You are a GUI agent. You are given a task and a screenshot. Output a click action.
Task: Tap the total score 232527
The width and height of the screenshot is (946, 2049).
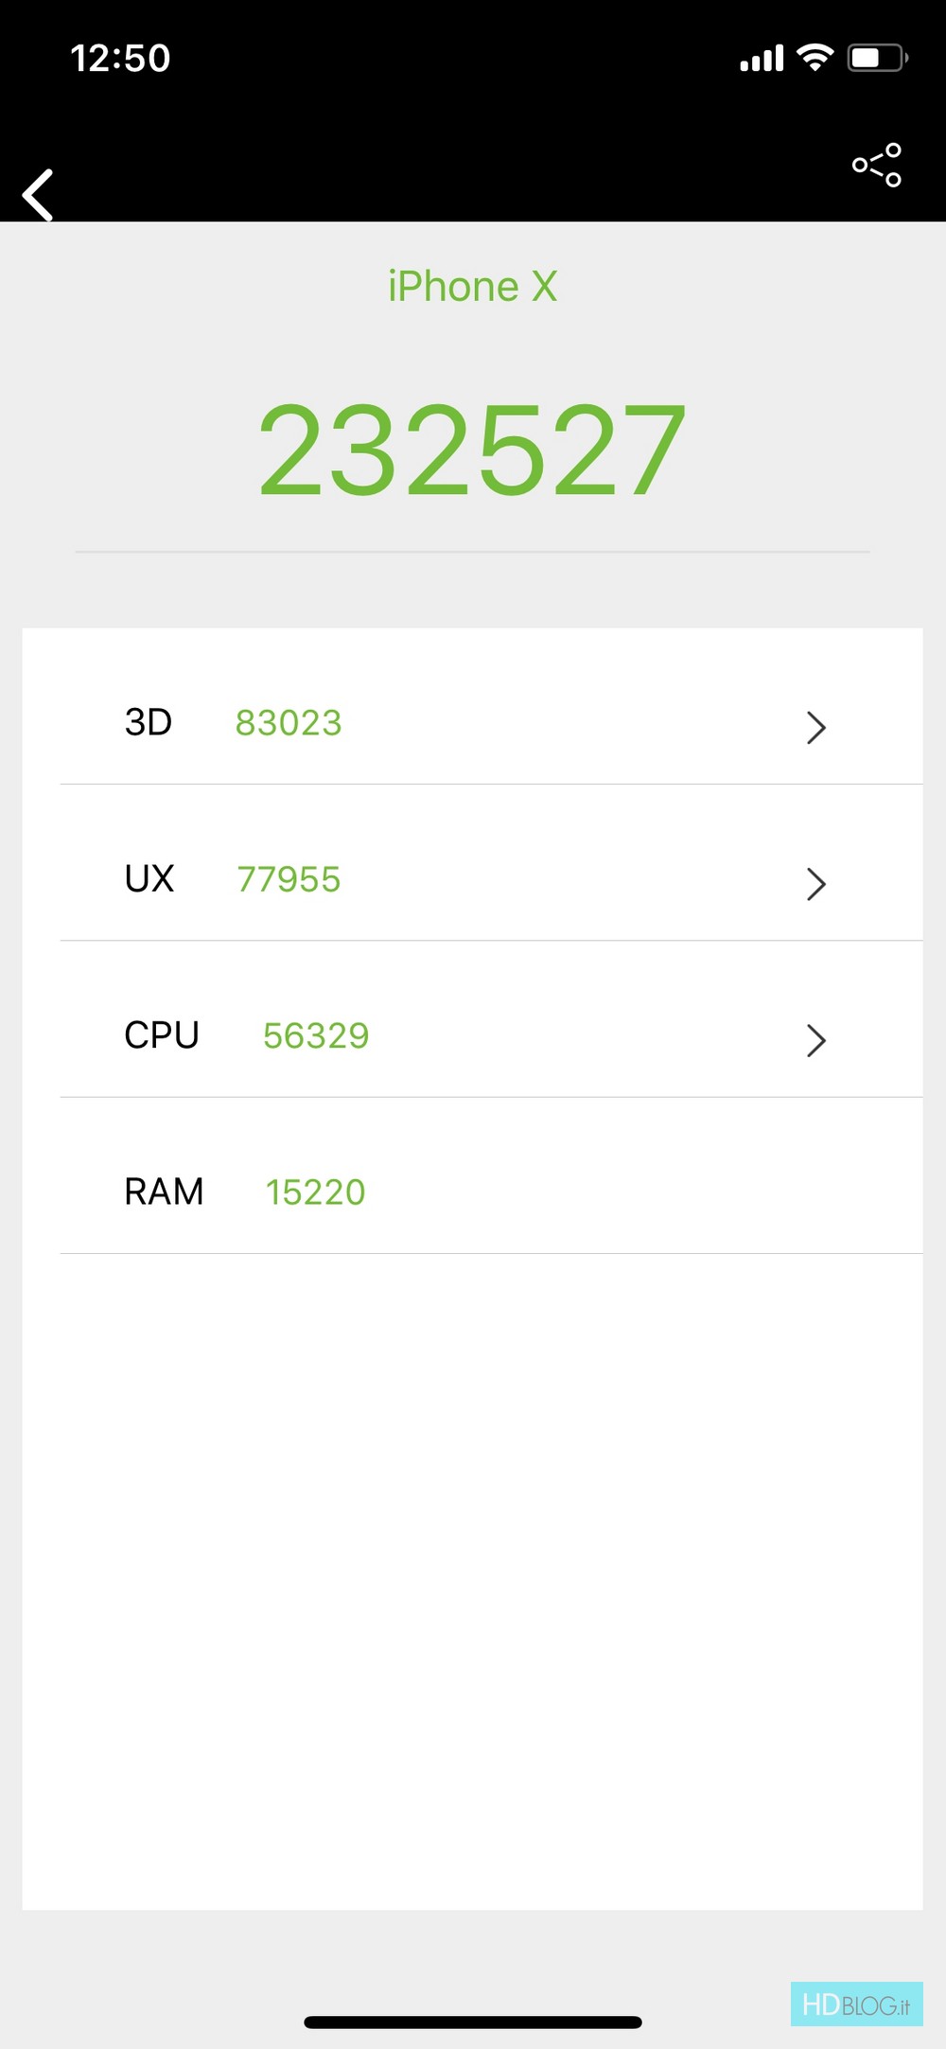472,449
